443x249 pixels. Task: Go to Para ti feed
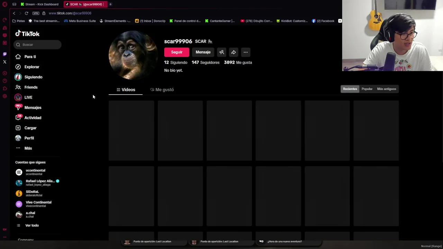coord(26,57)
